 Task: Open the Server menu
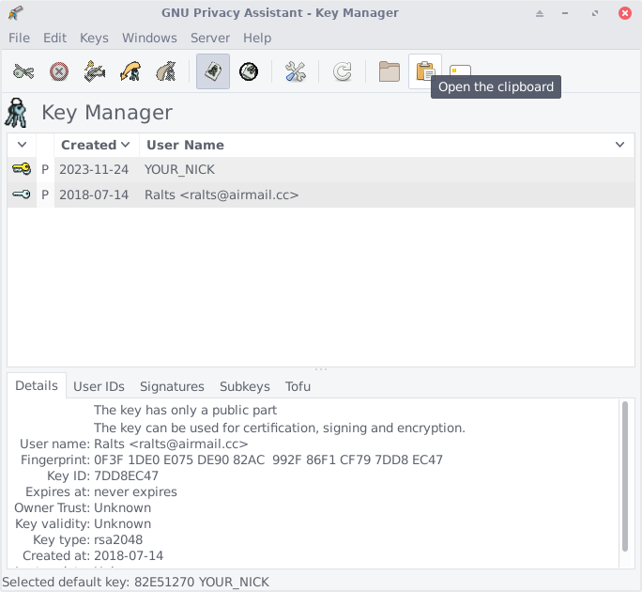(x=209, y=38)
